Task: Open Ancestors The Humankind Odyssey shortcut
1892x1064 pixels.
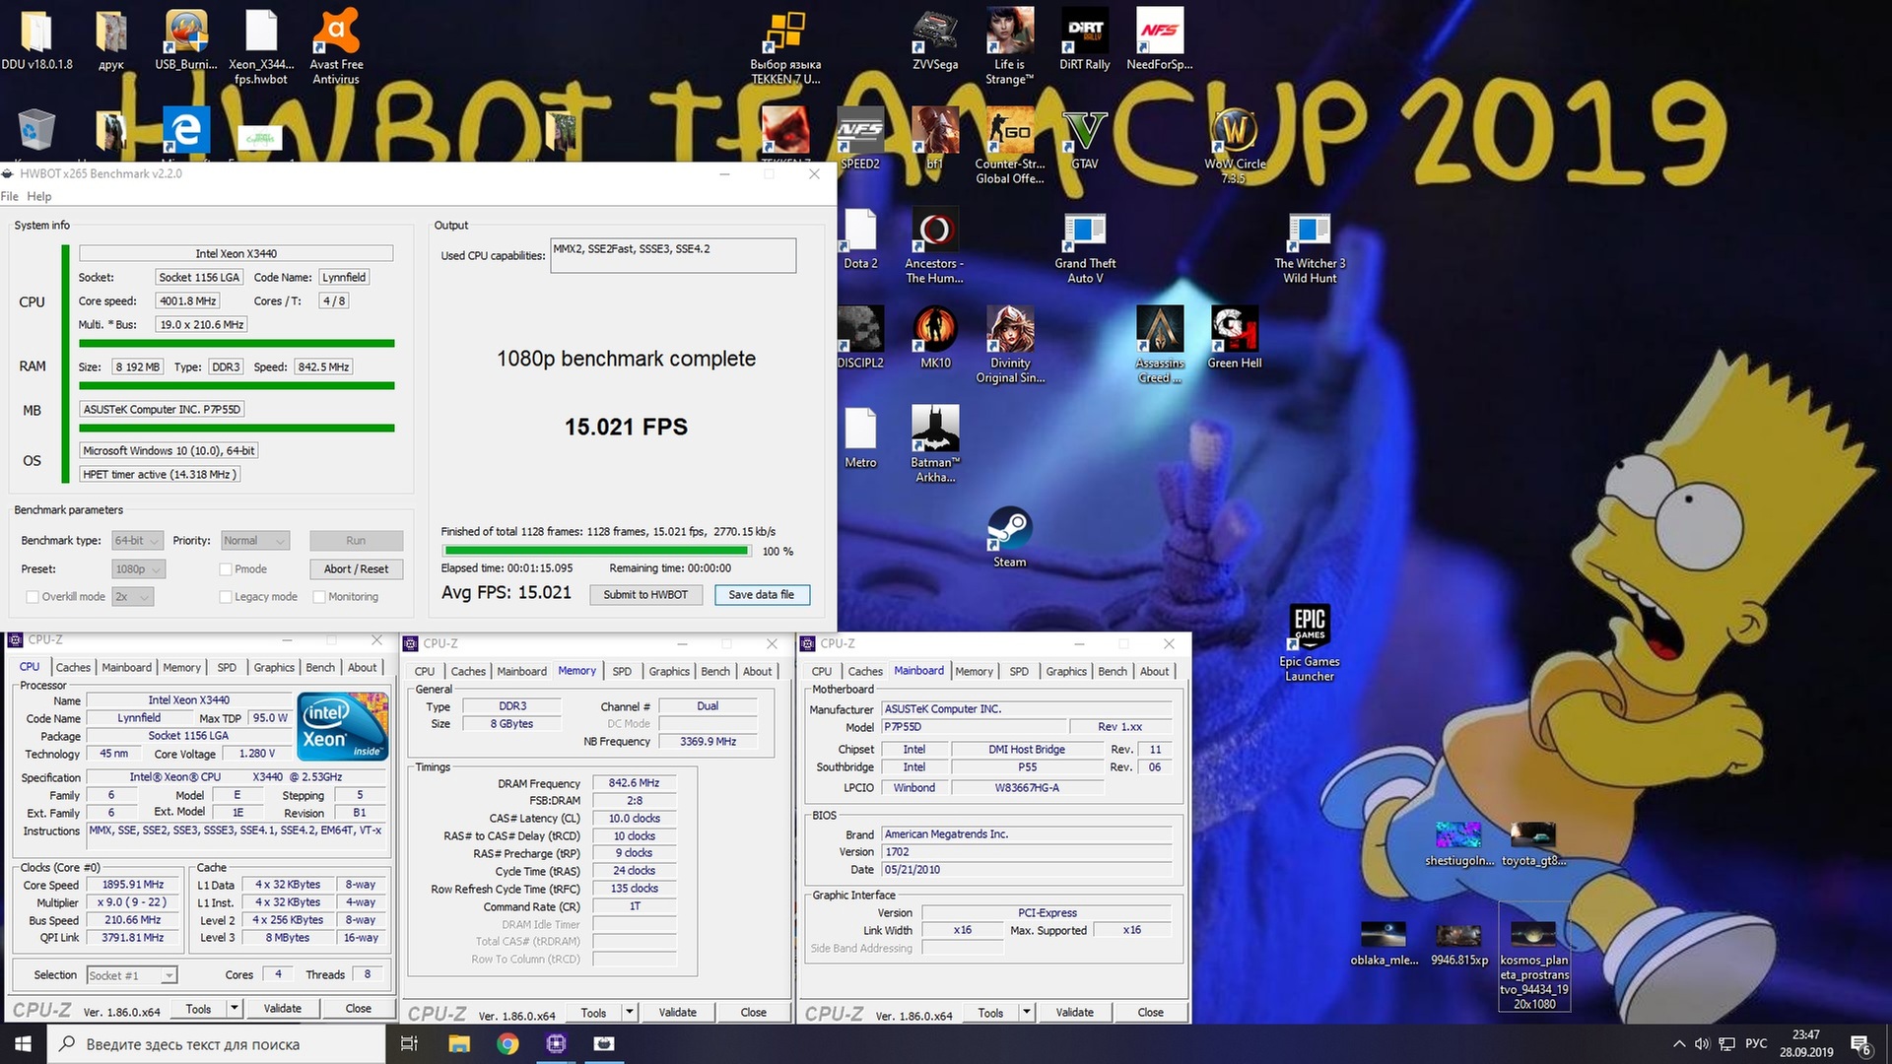Action: tap(935, 245)
